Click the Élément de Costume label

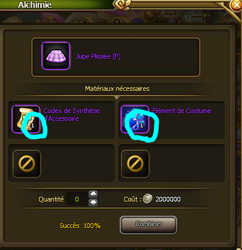181,111
